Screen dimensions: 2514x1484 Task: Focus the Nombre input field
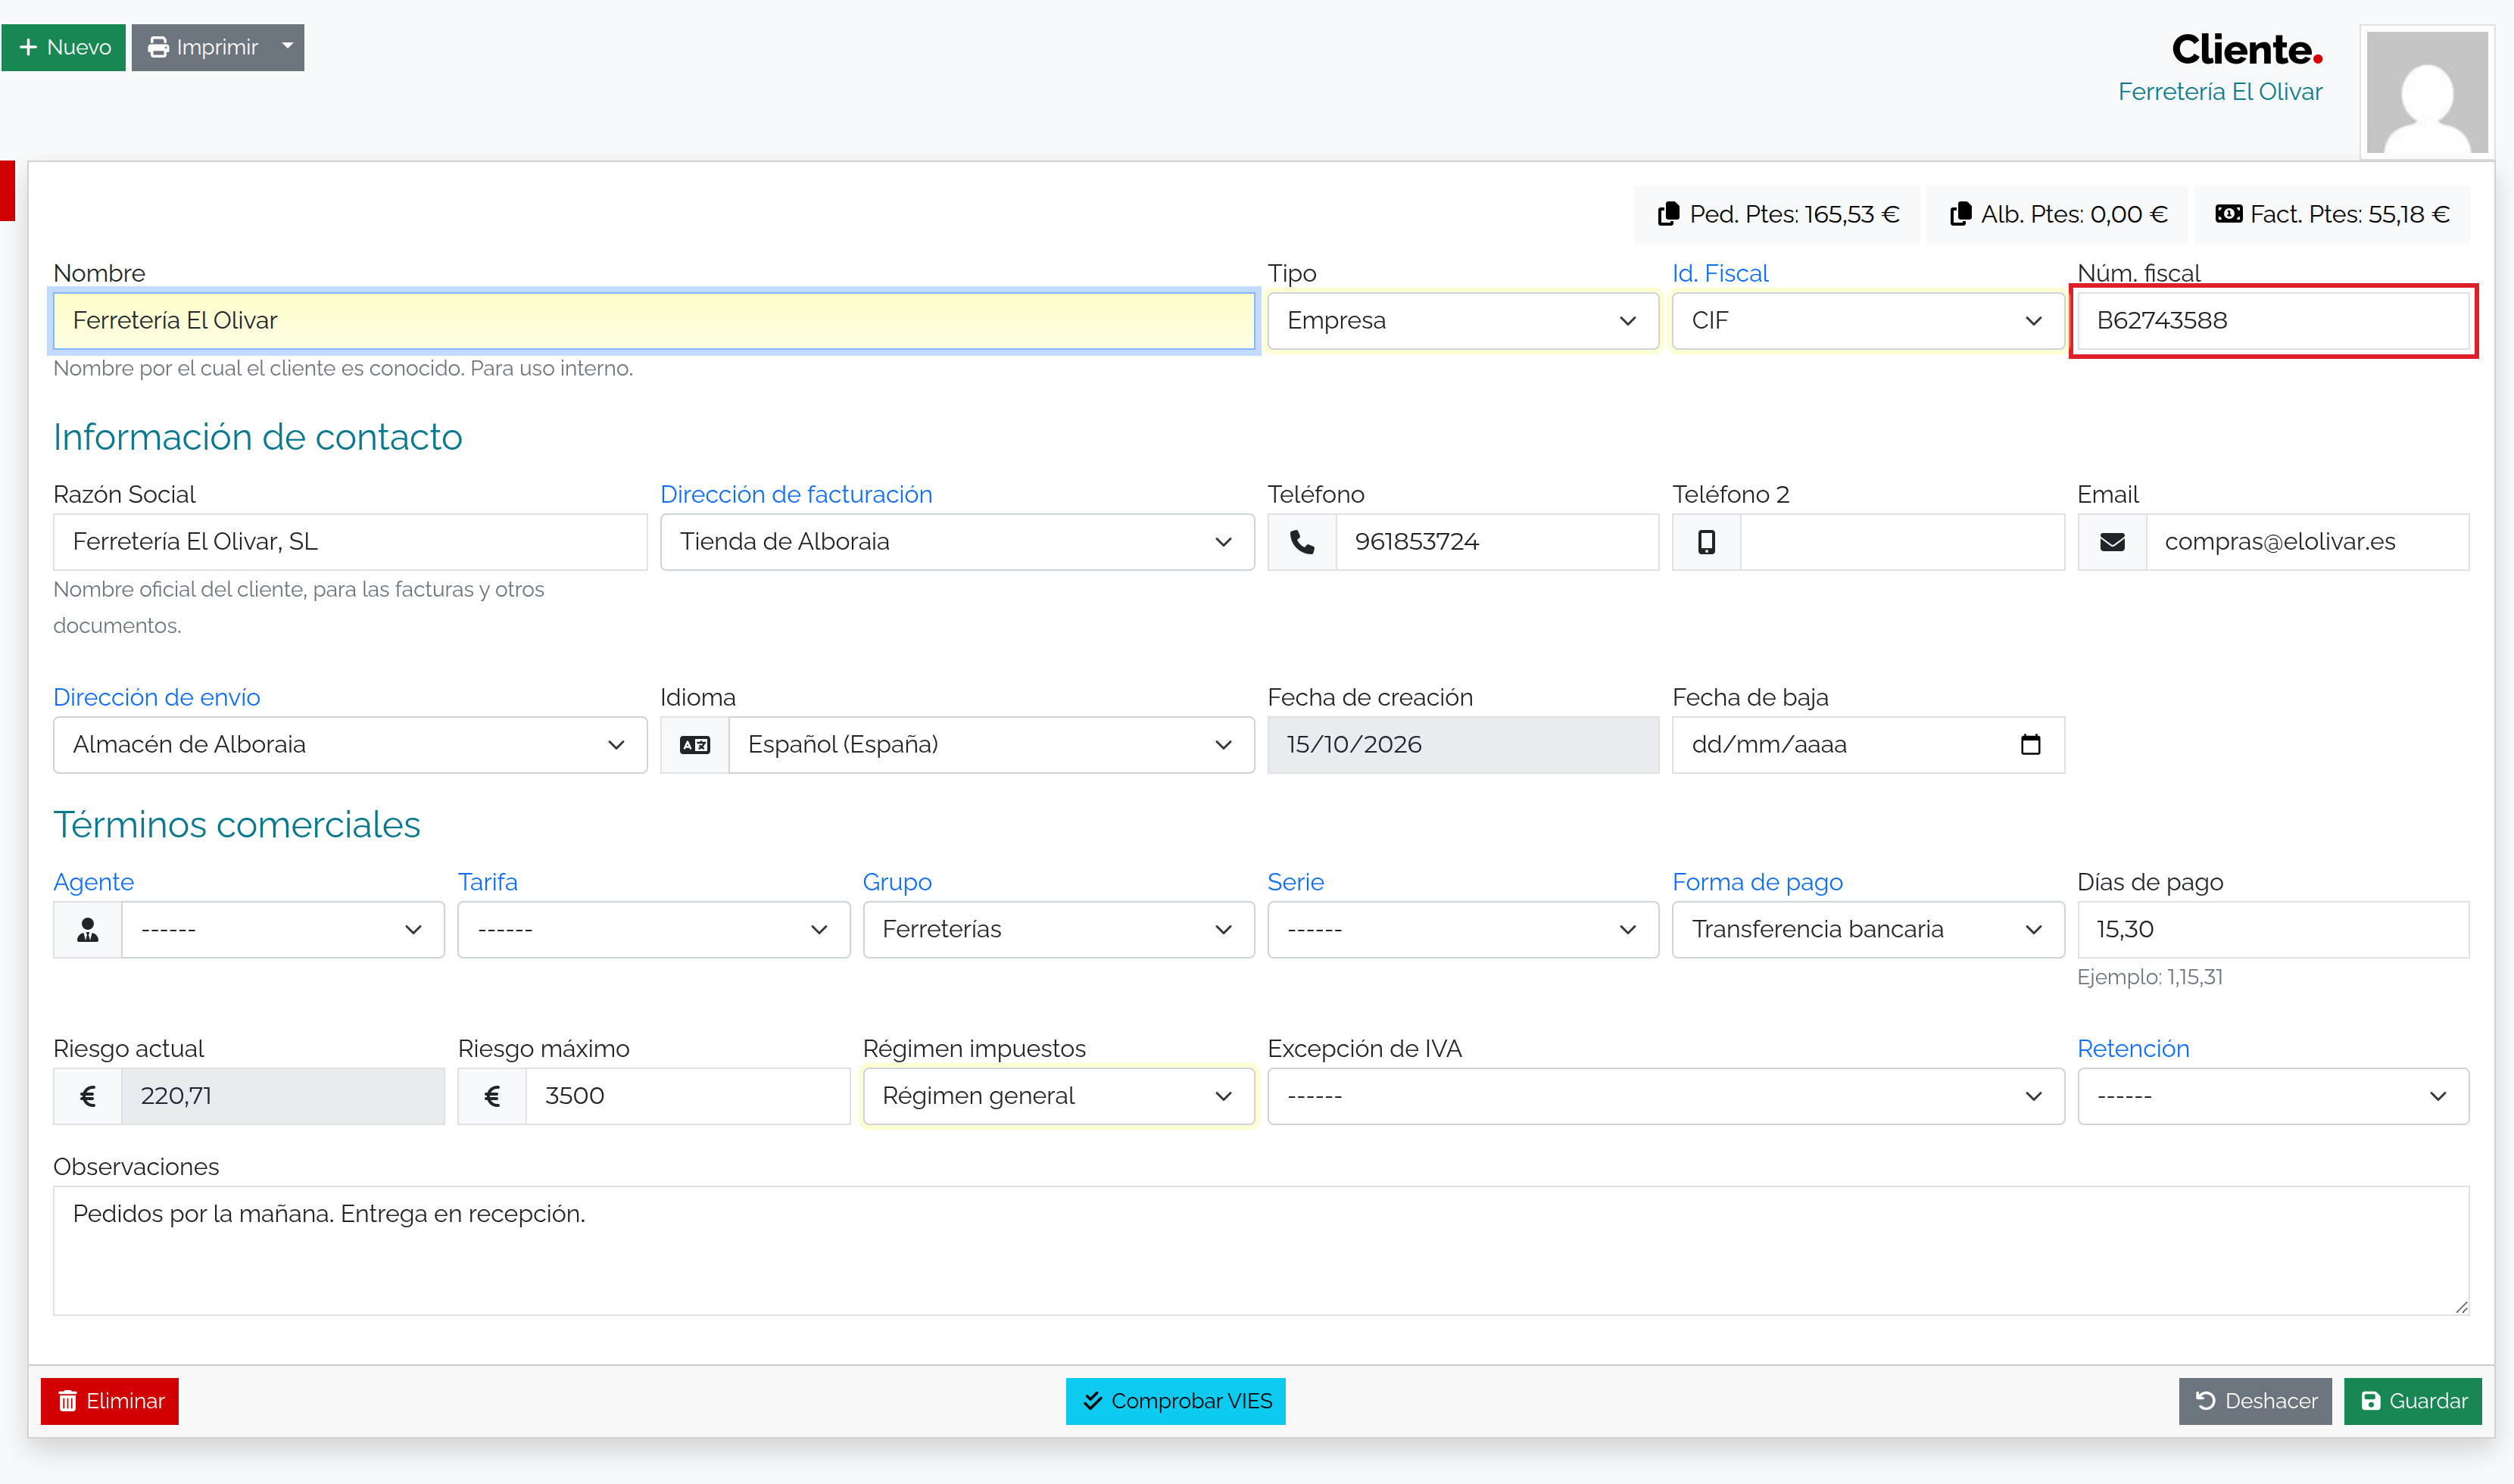click(654, 321)
